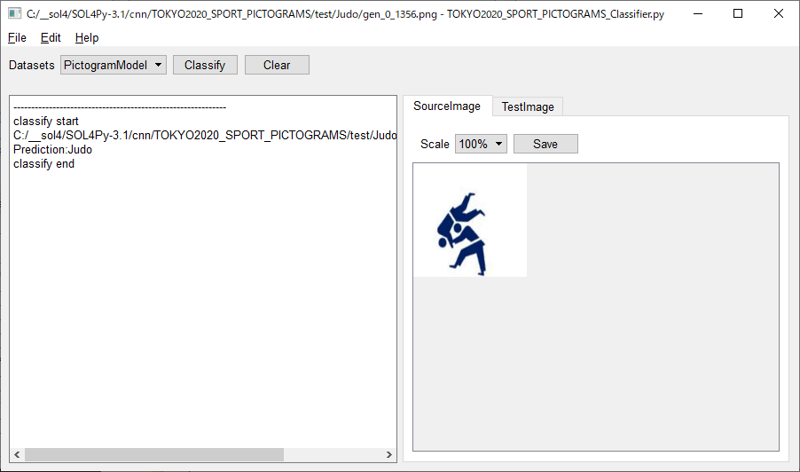Click the Scale label
Image resolution: width=800 pixels, height=472 pixels.
pos(435,145)
